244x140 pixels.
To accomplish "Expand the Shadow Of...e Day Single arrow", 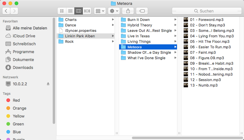I will (175, 53).
